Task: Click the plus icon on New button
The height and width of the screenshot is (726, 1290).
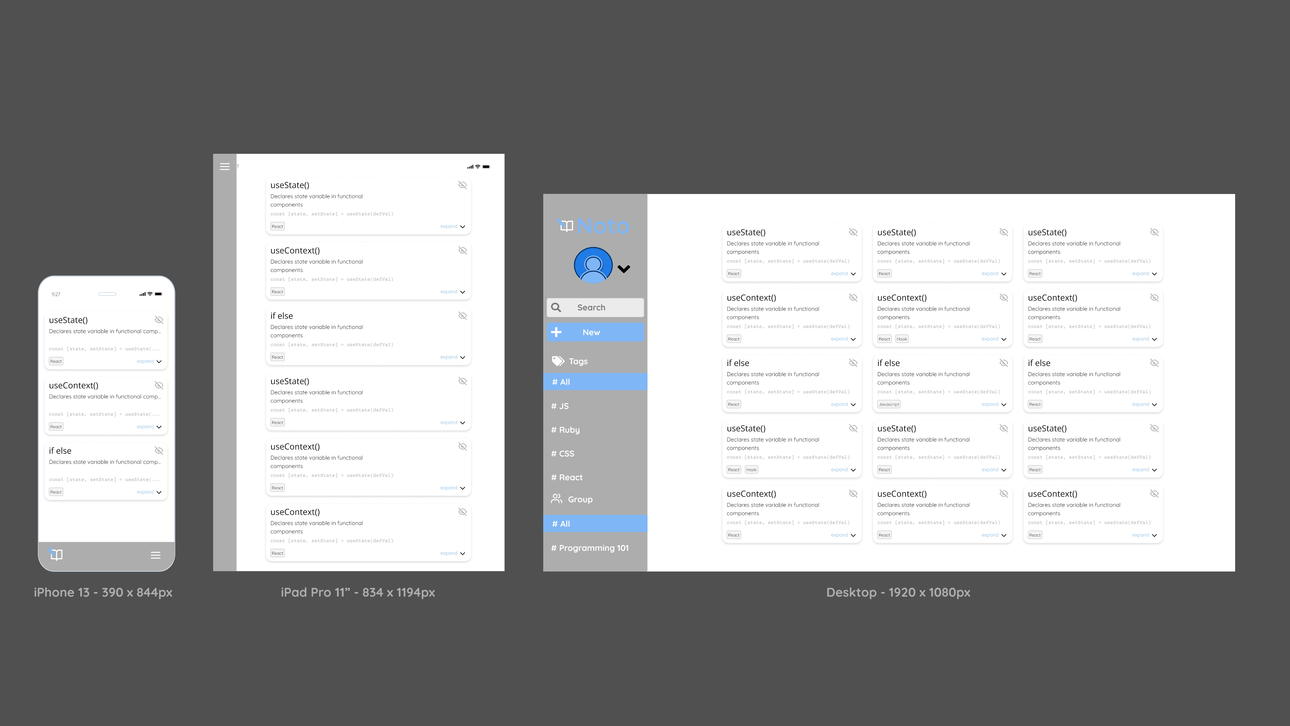Action: point(556,333)
